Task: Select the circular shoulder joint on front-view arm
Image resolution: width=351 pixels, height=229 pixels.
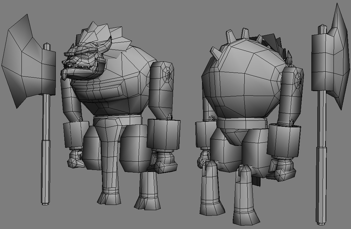Action: click(168, 74)
